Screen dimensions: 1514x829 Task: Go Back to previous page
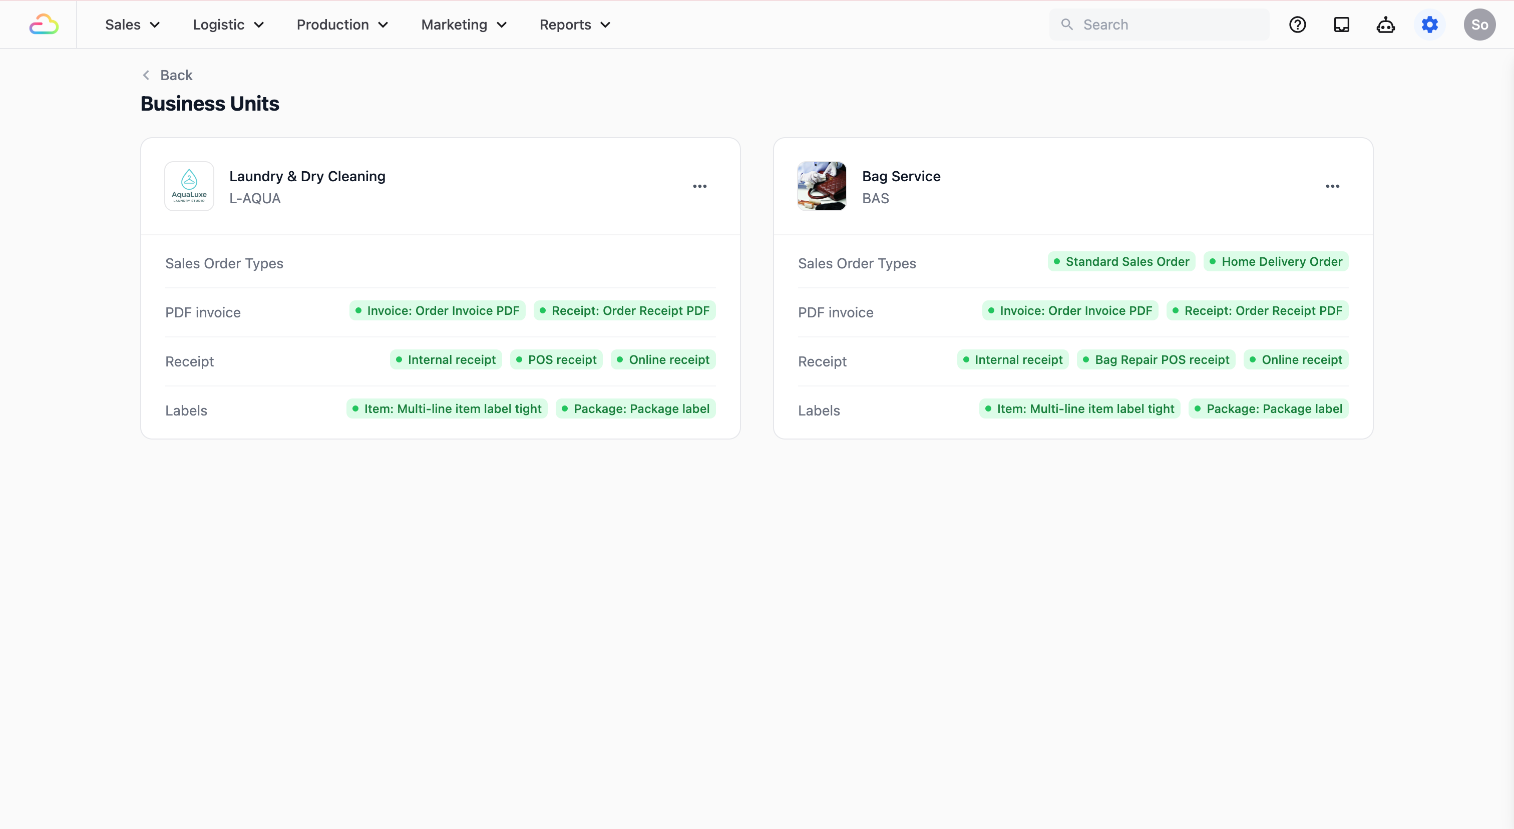tap(176, 75)
